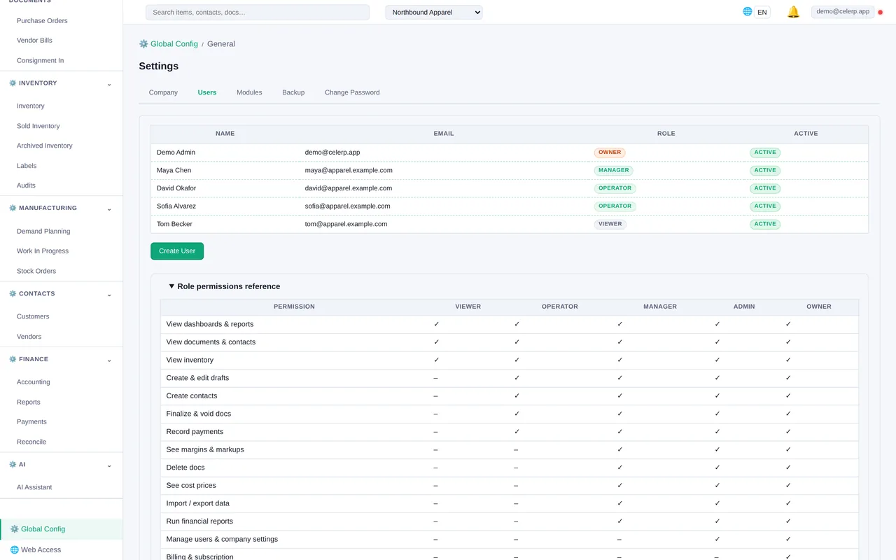This screenshot has width=896, height=560.
Task: Open Reconcile in the sidebar
Action: point(31,442)
